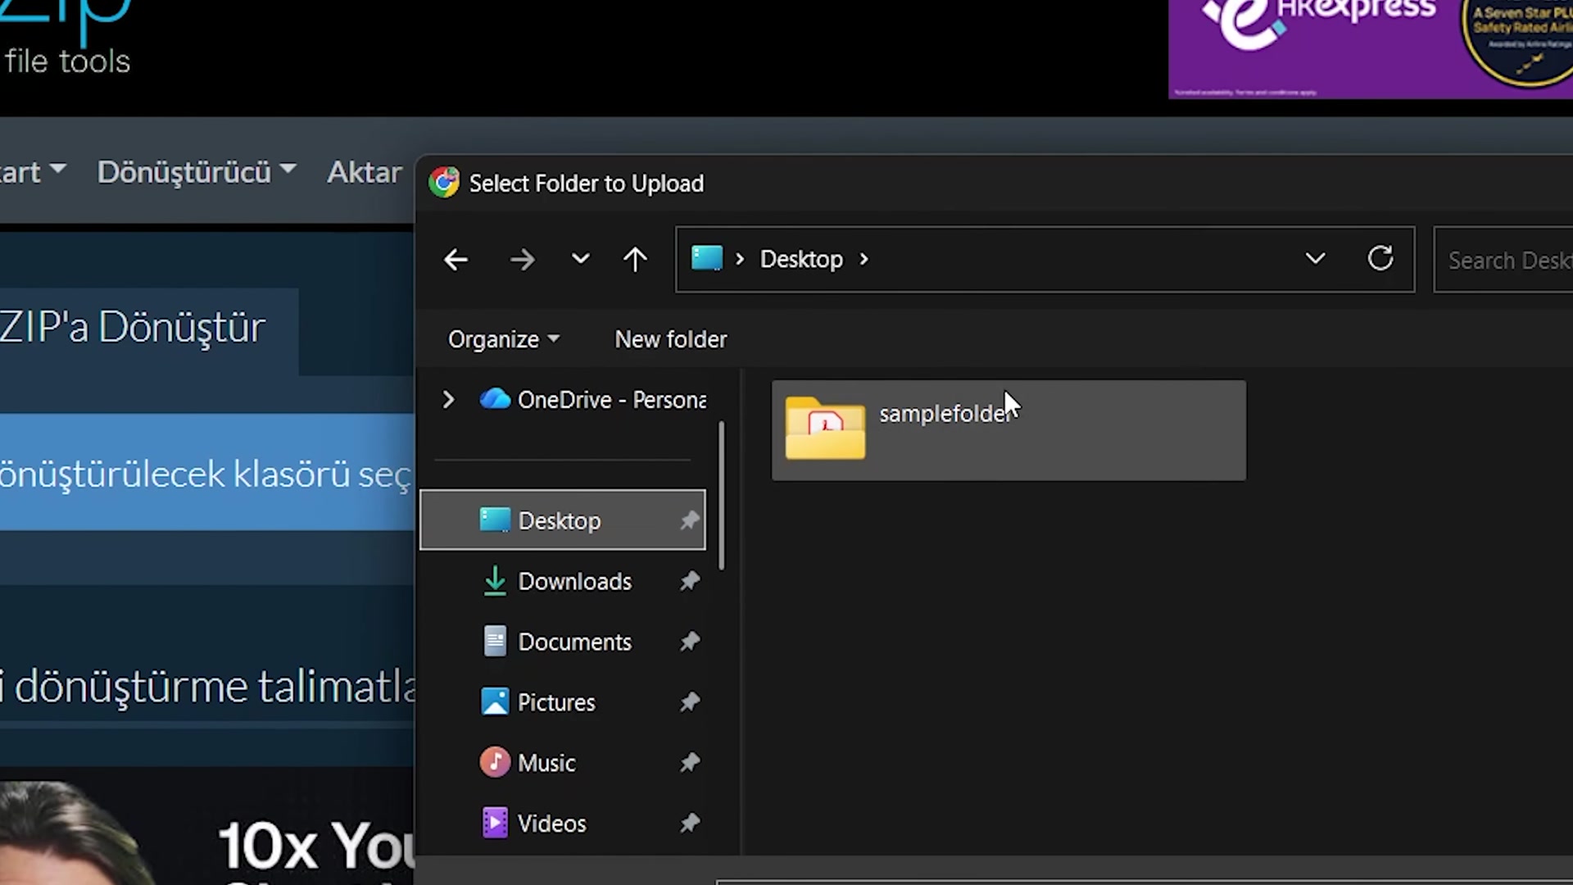
Task: Click the Music sidebar icon
Action: click(495, 762)
